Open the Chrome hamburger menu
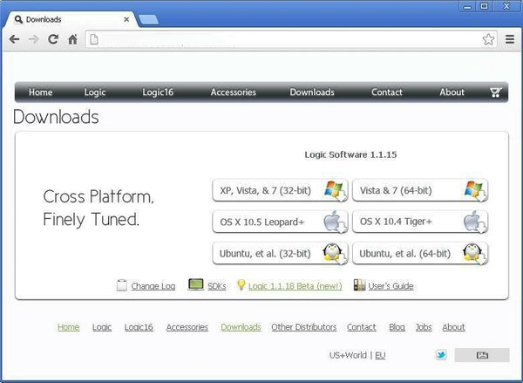Viewport: 523px width, 383px height. pyautogui.click(x=509, y=39)
